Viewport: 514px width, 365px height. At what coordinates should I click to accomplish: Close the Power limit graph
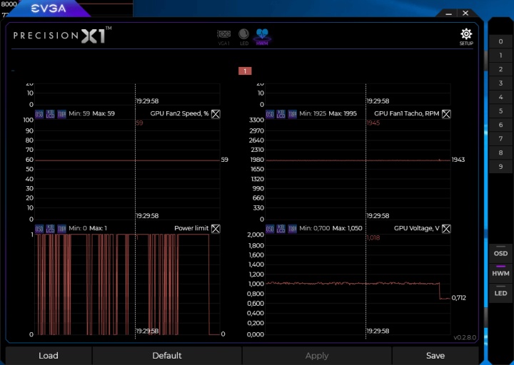coord(216,229)
